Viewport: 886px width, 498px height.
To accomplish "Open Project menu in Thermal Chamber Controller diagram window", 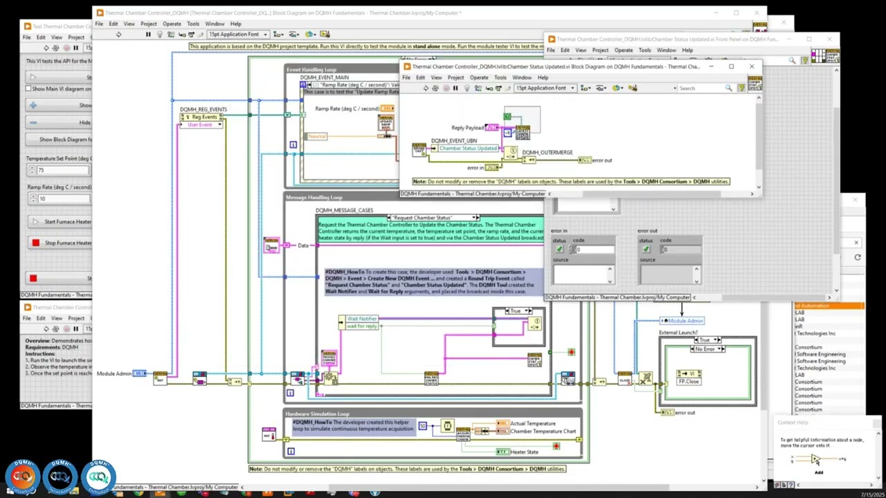I will point(148,24).
